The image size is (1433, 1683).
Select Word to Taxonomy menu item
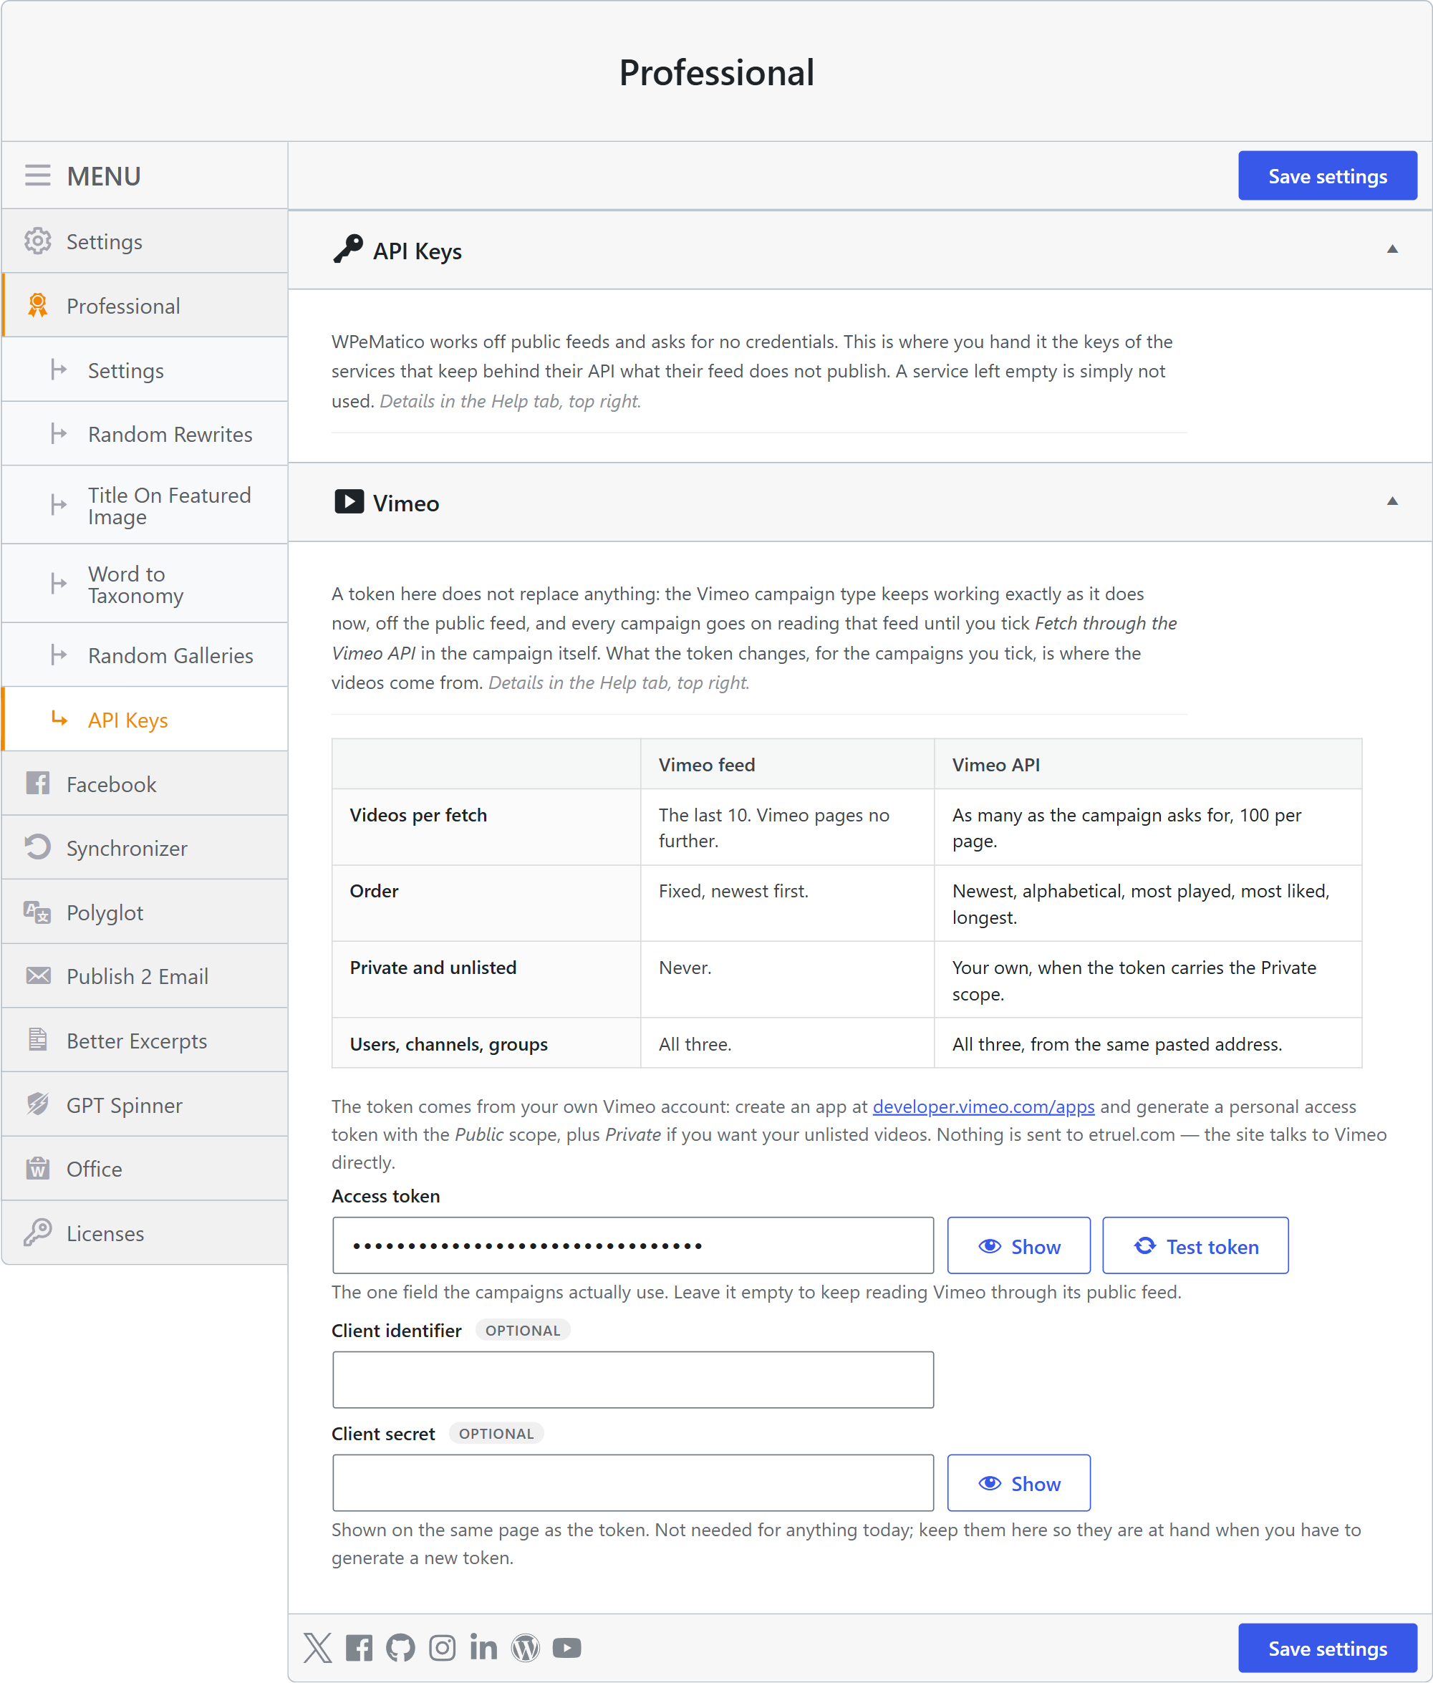click(x=145, y=584)
